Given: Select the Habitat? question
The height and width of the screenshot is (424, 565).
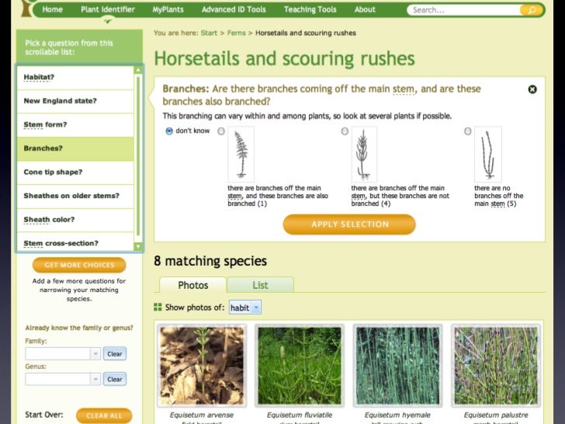Looking at the screenshot, I should coord(75,77).
